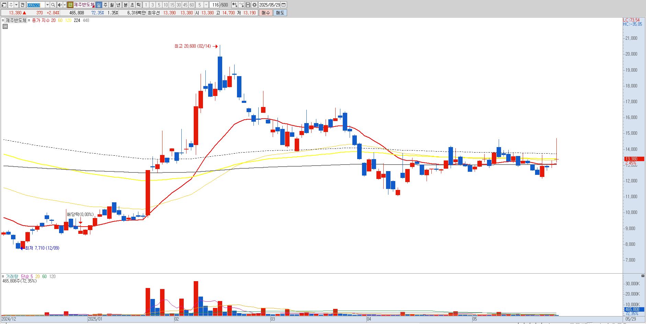Screen dimensions: 646x324
Task: Click the 매도 sell button
Action: tap(280, 13)
